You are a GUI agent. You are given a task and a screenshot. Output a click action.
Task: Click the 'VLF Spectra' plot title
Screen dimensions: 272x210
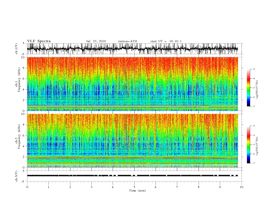click(x=39, y=41)
